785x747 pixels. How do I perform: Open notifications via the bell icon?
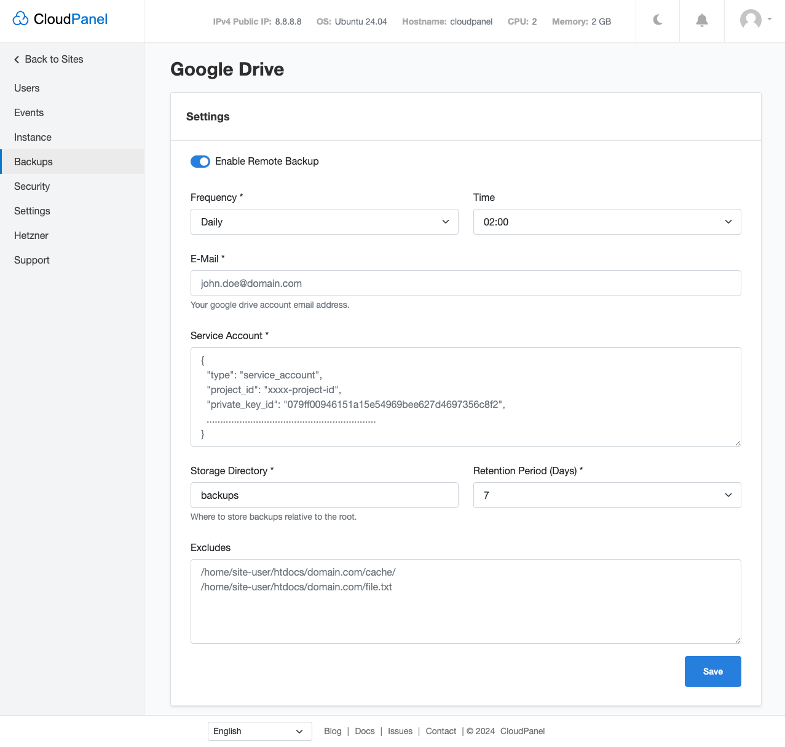(701, 20)
